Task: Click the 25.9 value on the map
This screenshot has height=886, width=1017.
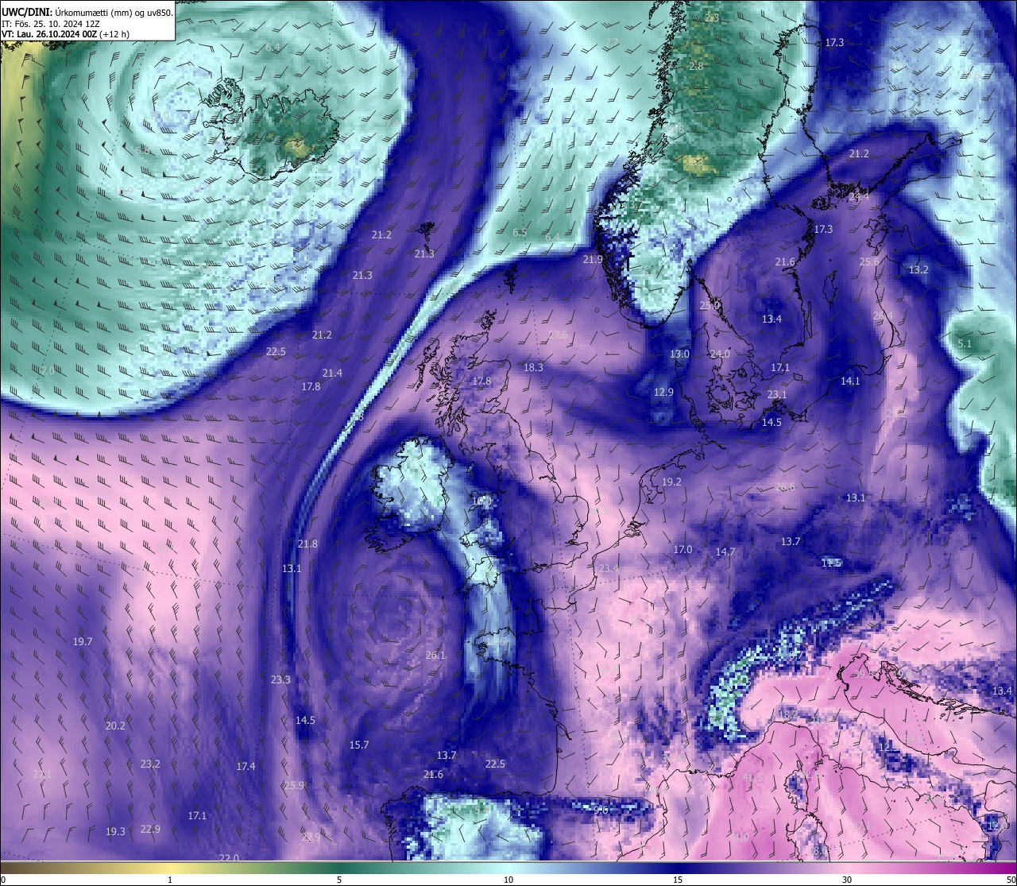Action: (294, 785)
